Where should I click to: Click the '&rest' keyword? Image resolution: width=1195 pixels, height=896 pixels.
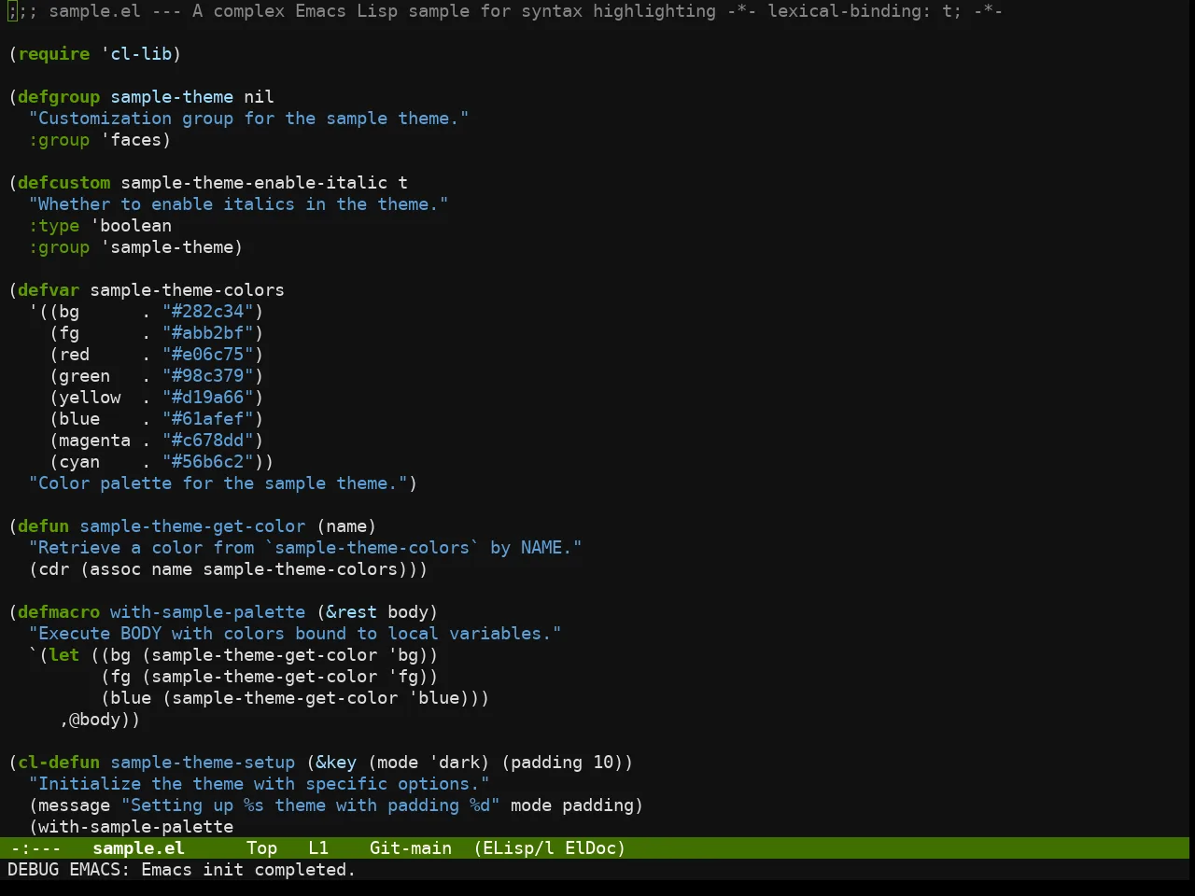(352, 612)
